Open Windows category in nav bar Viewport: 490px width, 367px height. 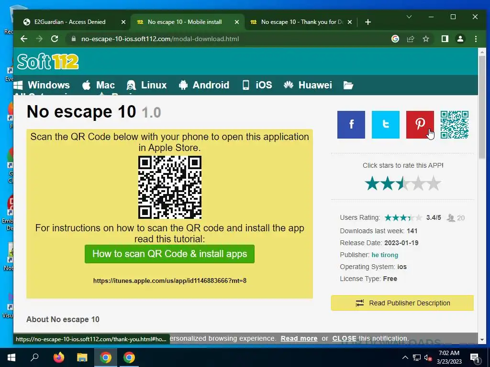pos(43,85)
